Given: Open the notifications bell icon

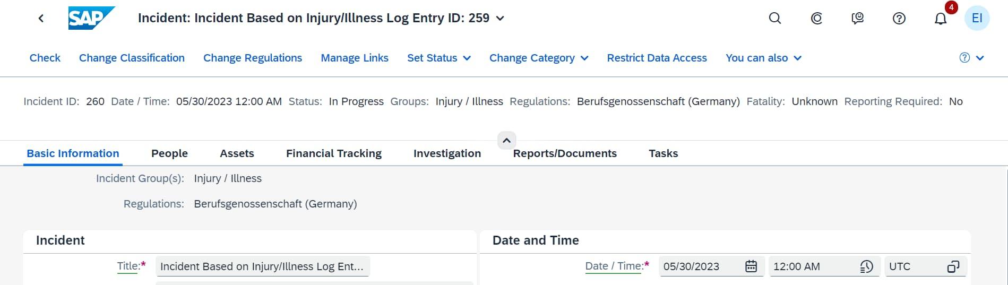Looking at the screenshot, I should [940, 19].
